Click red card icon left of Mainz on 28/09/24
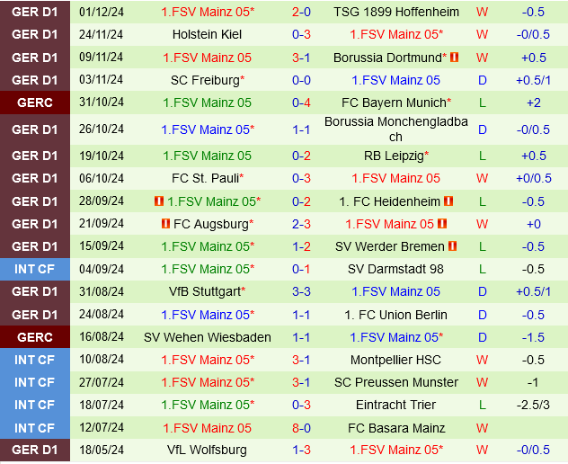This screenshot has height=464, width=568. tap(159, 201)
